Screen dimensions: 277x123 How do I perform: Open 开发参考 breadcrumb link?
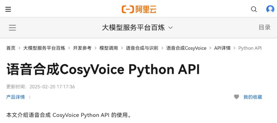[82, 48]
